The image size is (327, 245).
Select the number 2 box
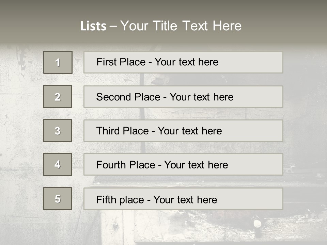[x=58, y=97]
